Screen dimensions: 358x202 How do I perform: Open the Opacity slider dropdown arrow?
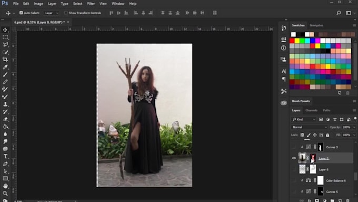click(354, 127)
